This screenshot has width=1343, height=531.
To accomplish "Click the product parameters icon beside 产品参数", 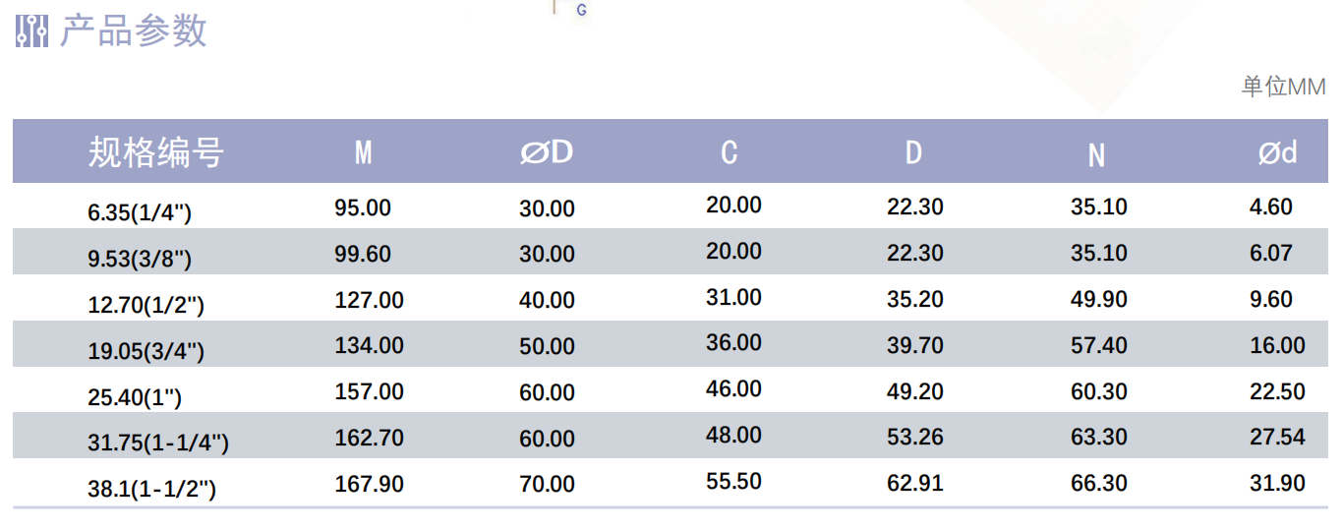I will point(32,30).
